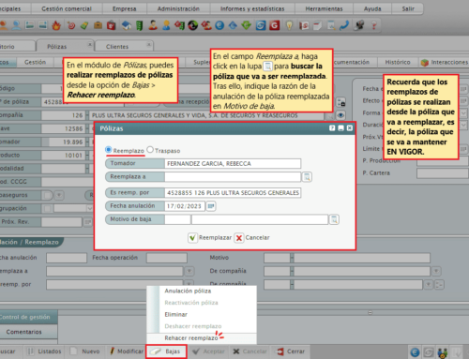Click the help icon in Pólizas dialog title
This screenshot has width=469, height=359.
(332, 128)
